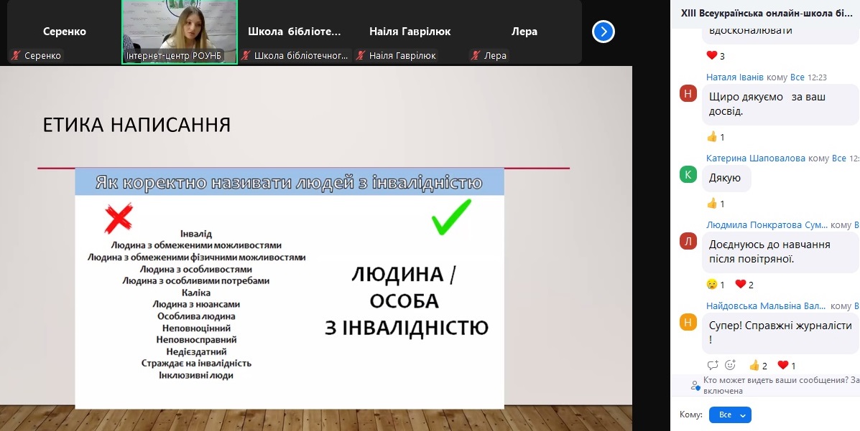Select the Лера participant tile
The height and width of the screenshot is (431, 860).
pyautogui.click(x=524, y=32)
